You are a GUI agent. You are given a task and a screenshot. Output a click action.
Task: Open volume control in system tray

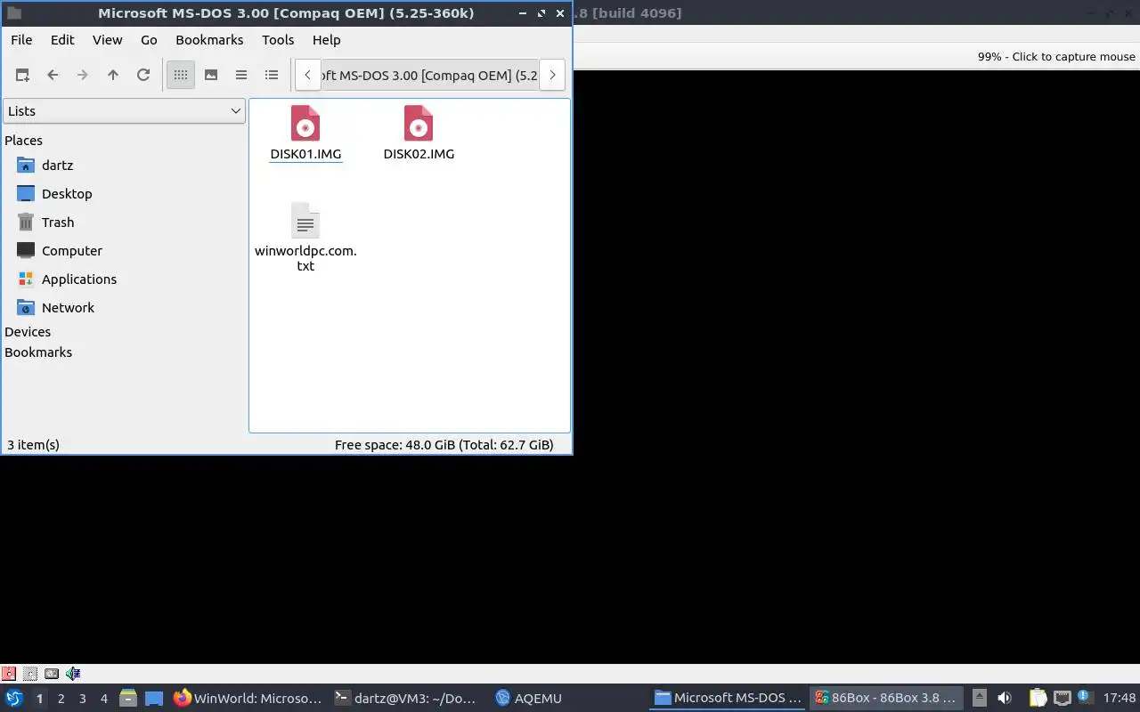[1005, 699]
